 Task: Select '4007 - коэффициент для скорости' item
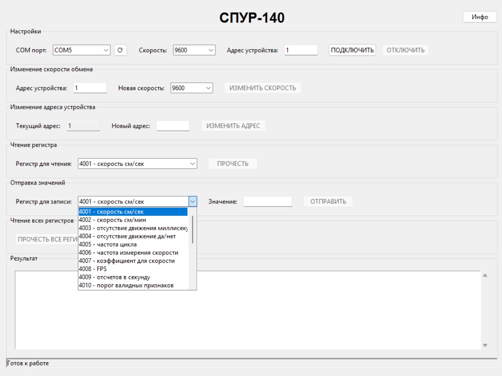(127, 261)
